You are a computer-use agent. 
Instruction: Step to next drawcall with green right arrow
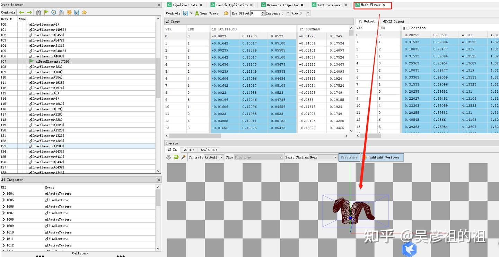[29, 12]
